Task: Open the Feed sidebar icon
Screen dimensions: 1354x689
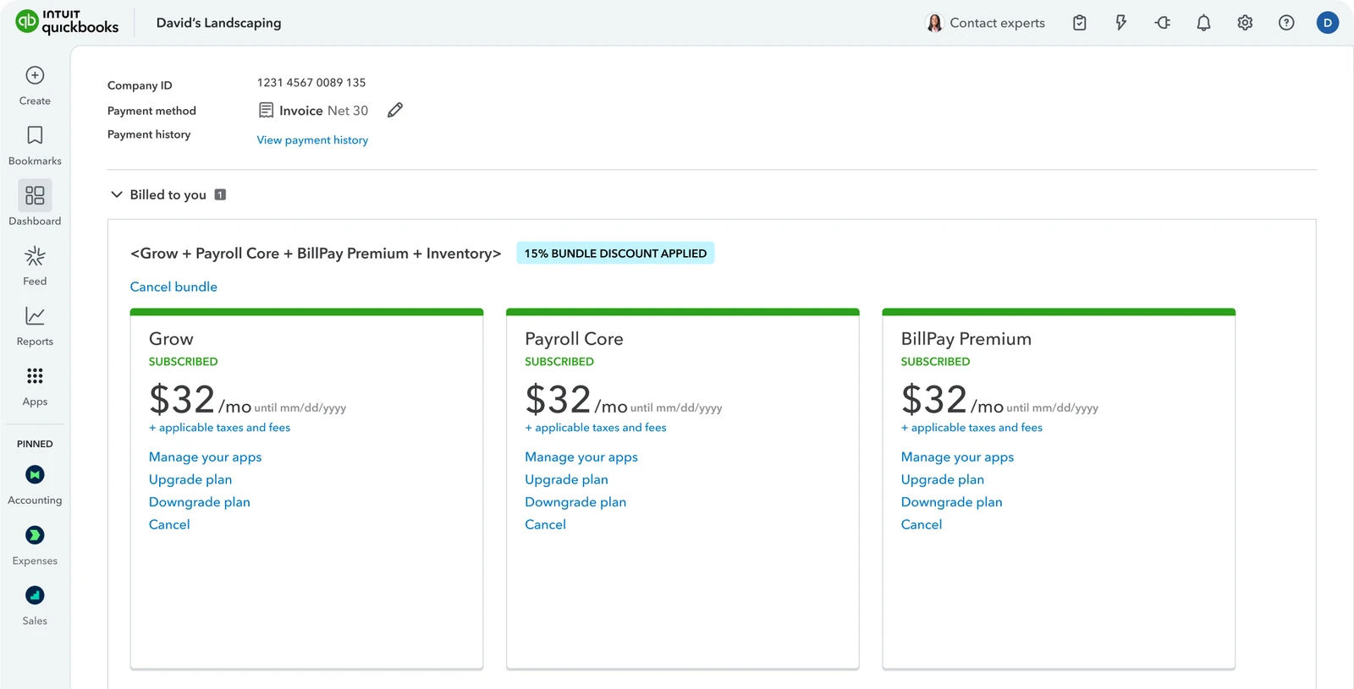Action: coord(35,256)
